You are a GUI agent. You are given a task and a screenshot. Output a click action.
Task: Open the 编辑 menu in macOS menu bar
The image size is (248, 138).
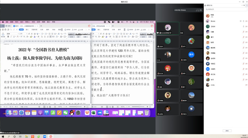[12, 22]
